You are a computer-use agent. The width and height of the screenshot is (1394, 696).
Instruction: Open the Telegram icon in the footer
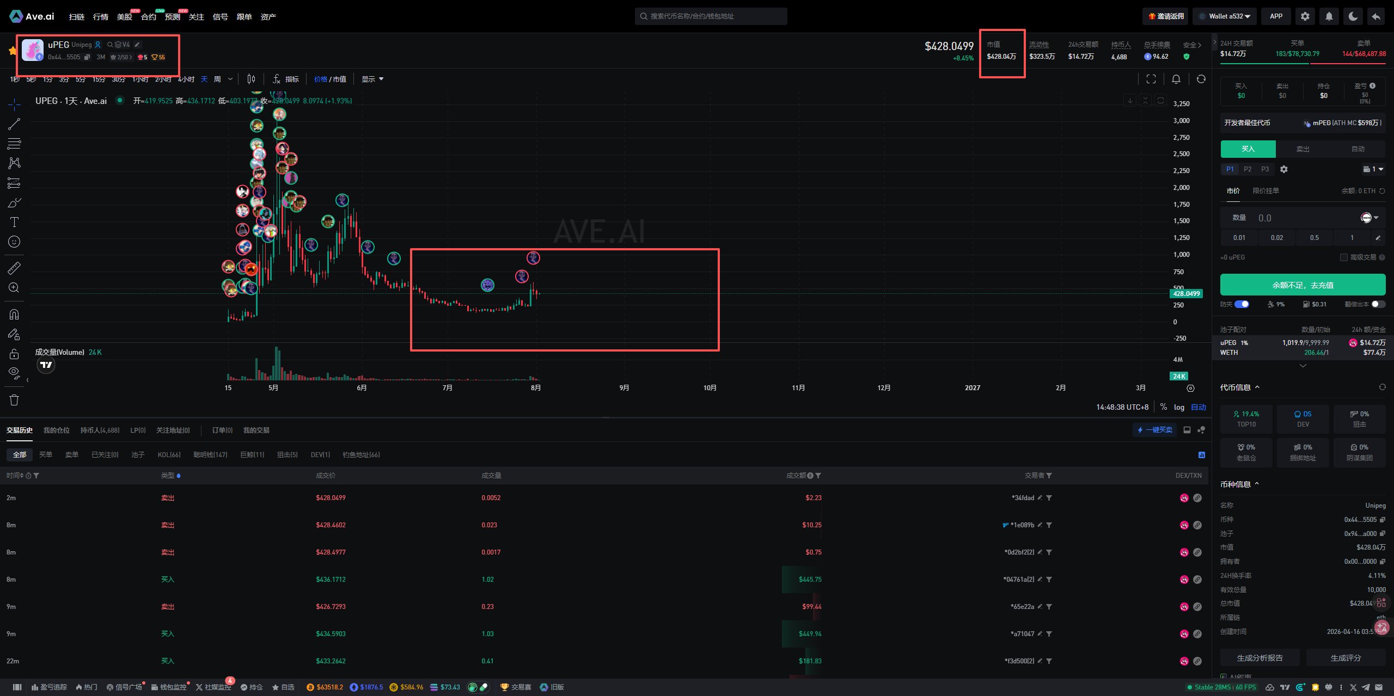1366,687
